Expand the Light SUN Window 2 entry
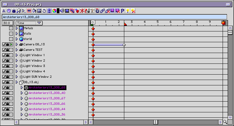Viewport: 234px width, 126px height. pyautogui.click(x=17, y=77)
